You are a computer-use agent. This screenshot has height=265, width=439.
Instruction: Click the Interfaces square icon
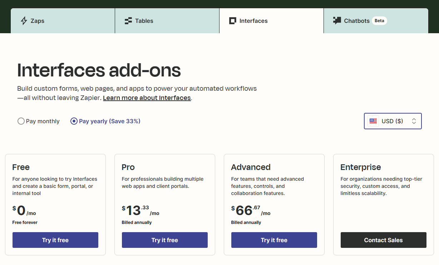click(x=232, y=21)
